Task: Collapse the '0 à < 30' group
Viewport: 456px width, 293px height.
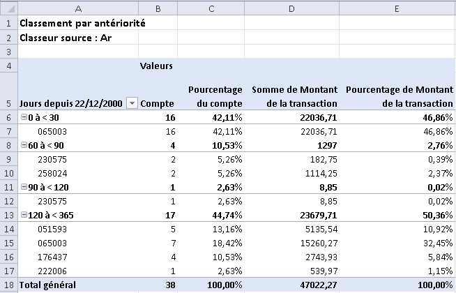Action: (24, 118)
